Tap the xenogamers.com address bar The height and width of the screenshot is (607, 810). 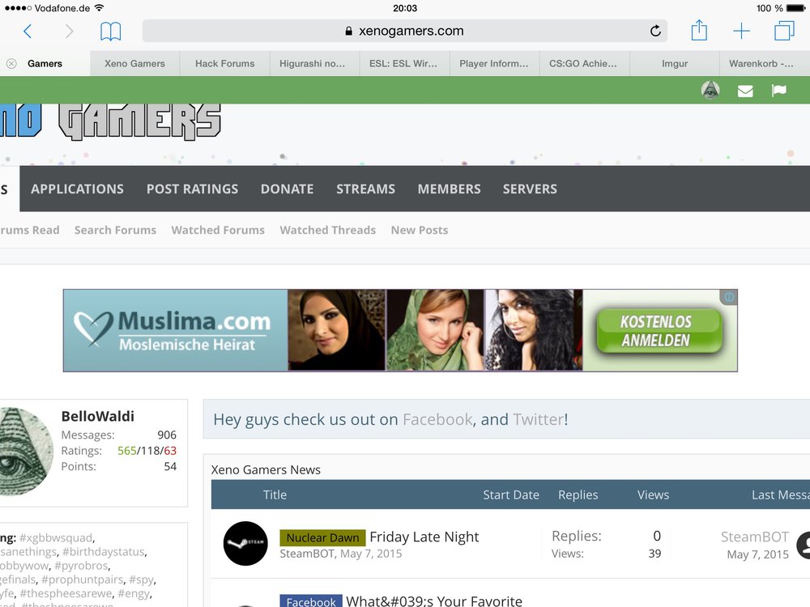coord(404,31)
